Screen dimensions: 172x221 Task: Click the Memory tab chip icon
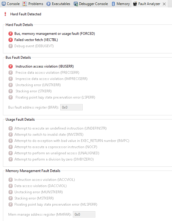(x=113, y=4)
